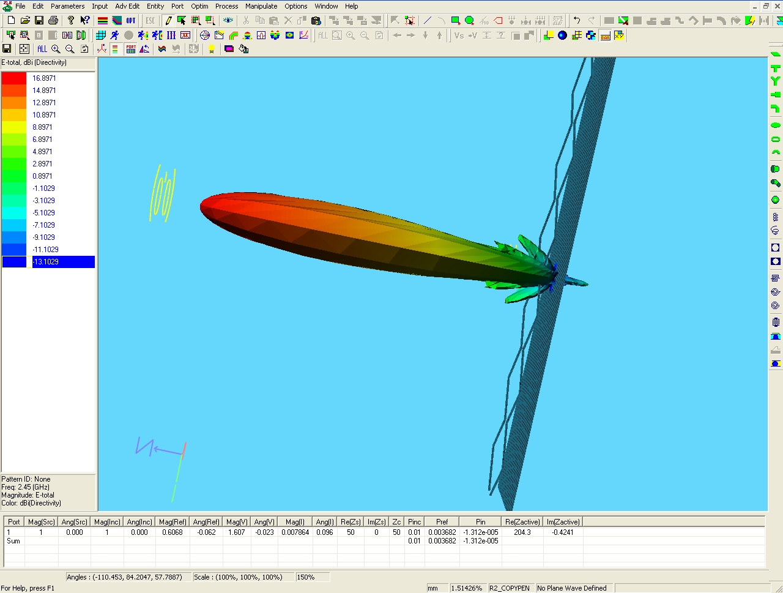The width and height of the screenshot is (783, 593).
Task: Click the eye view icon
Action: (228, 21)
